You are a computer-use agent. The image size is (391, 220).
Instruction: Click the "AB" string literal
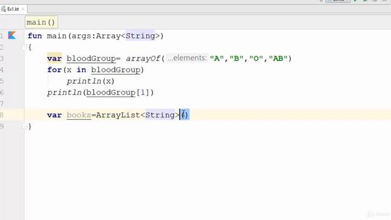[279, 59]
